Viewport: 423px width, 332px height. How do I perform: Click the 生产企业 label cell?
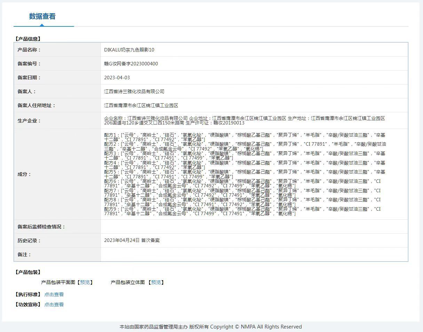[x=57, y=121]
